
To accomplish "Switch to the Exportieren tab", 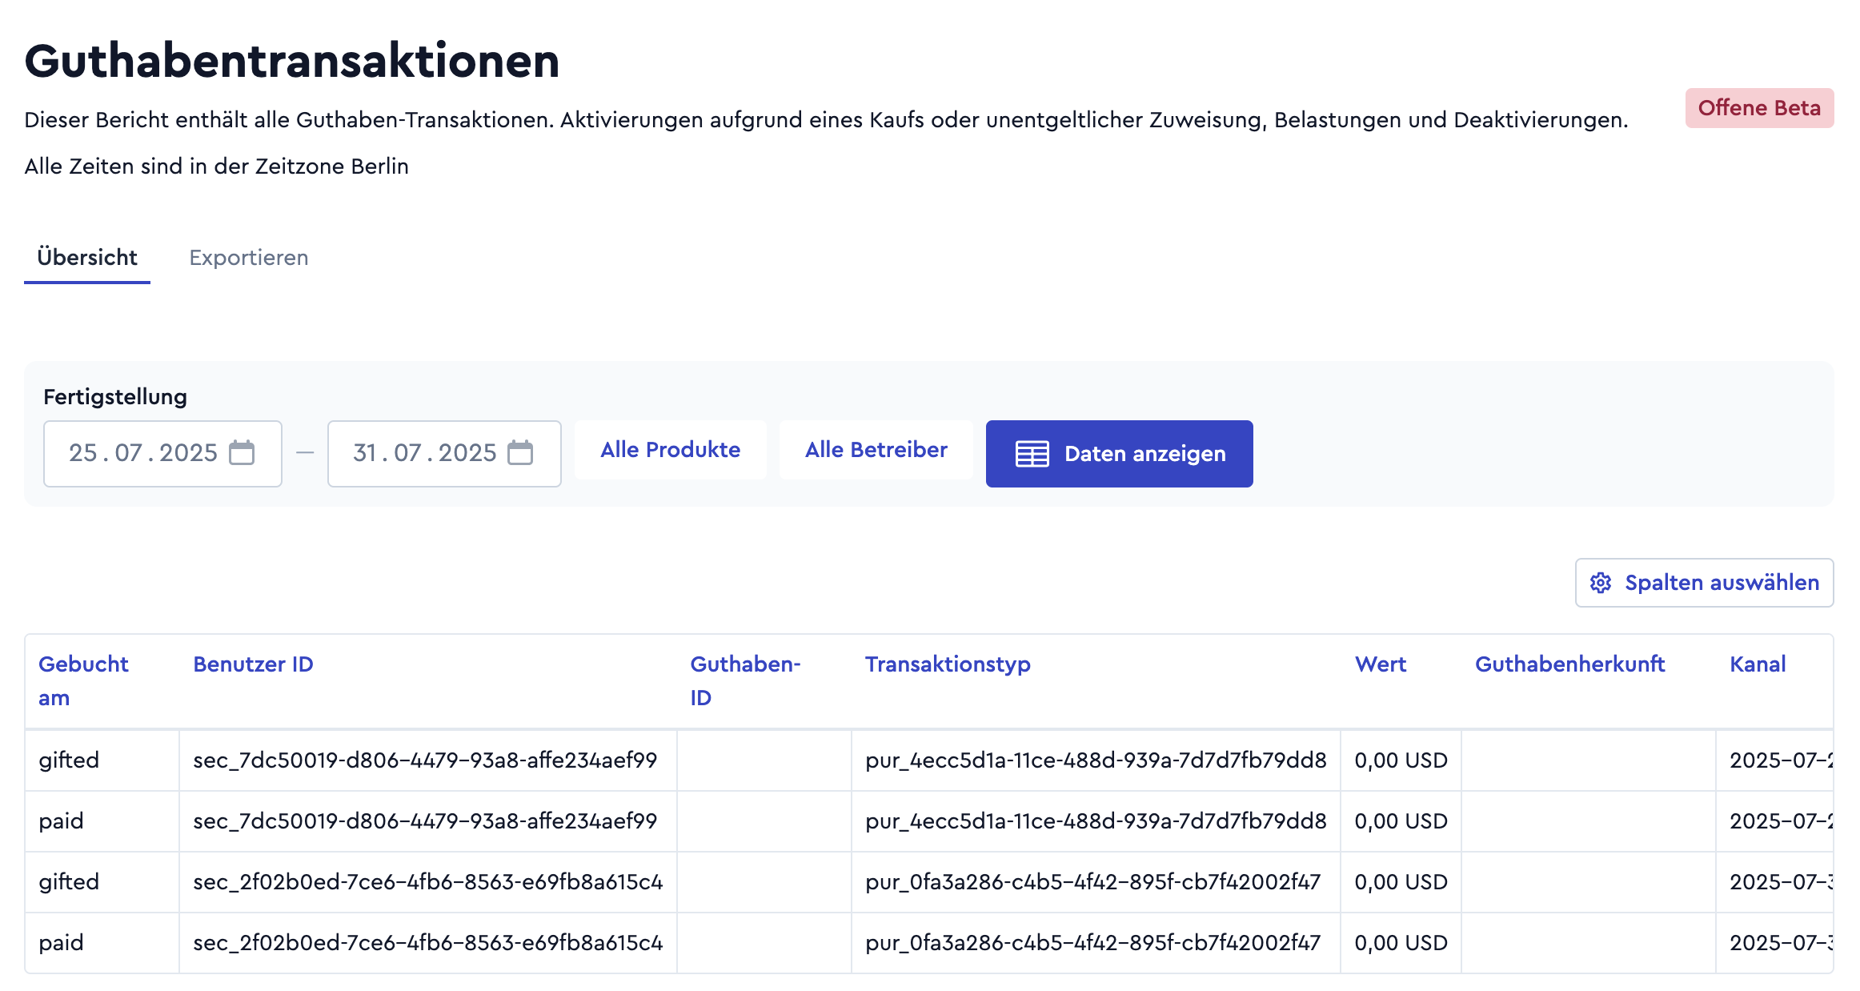I will (x=249, y=258).
